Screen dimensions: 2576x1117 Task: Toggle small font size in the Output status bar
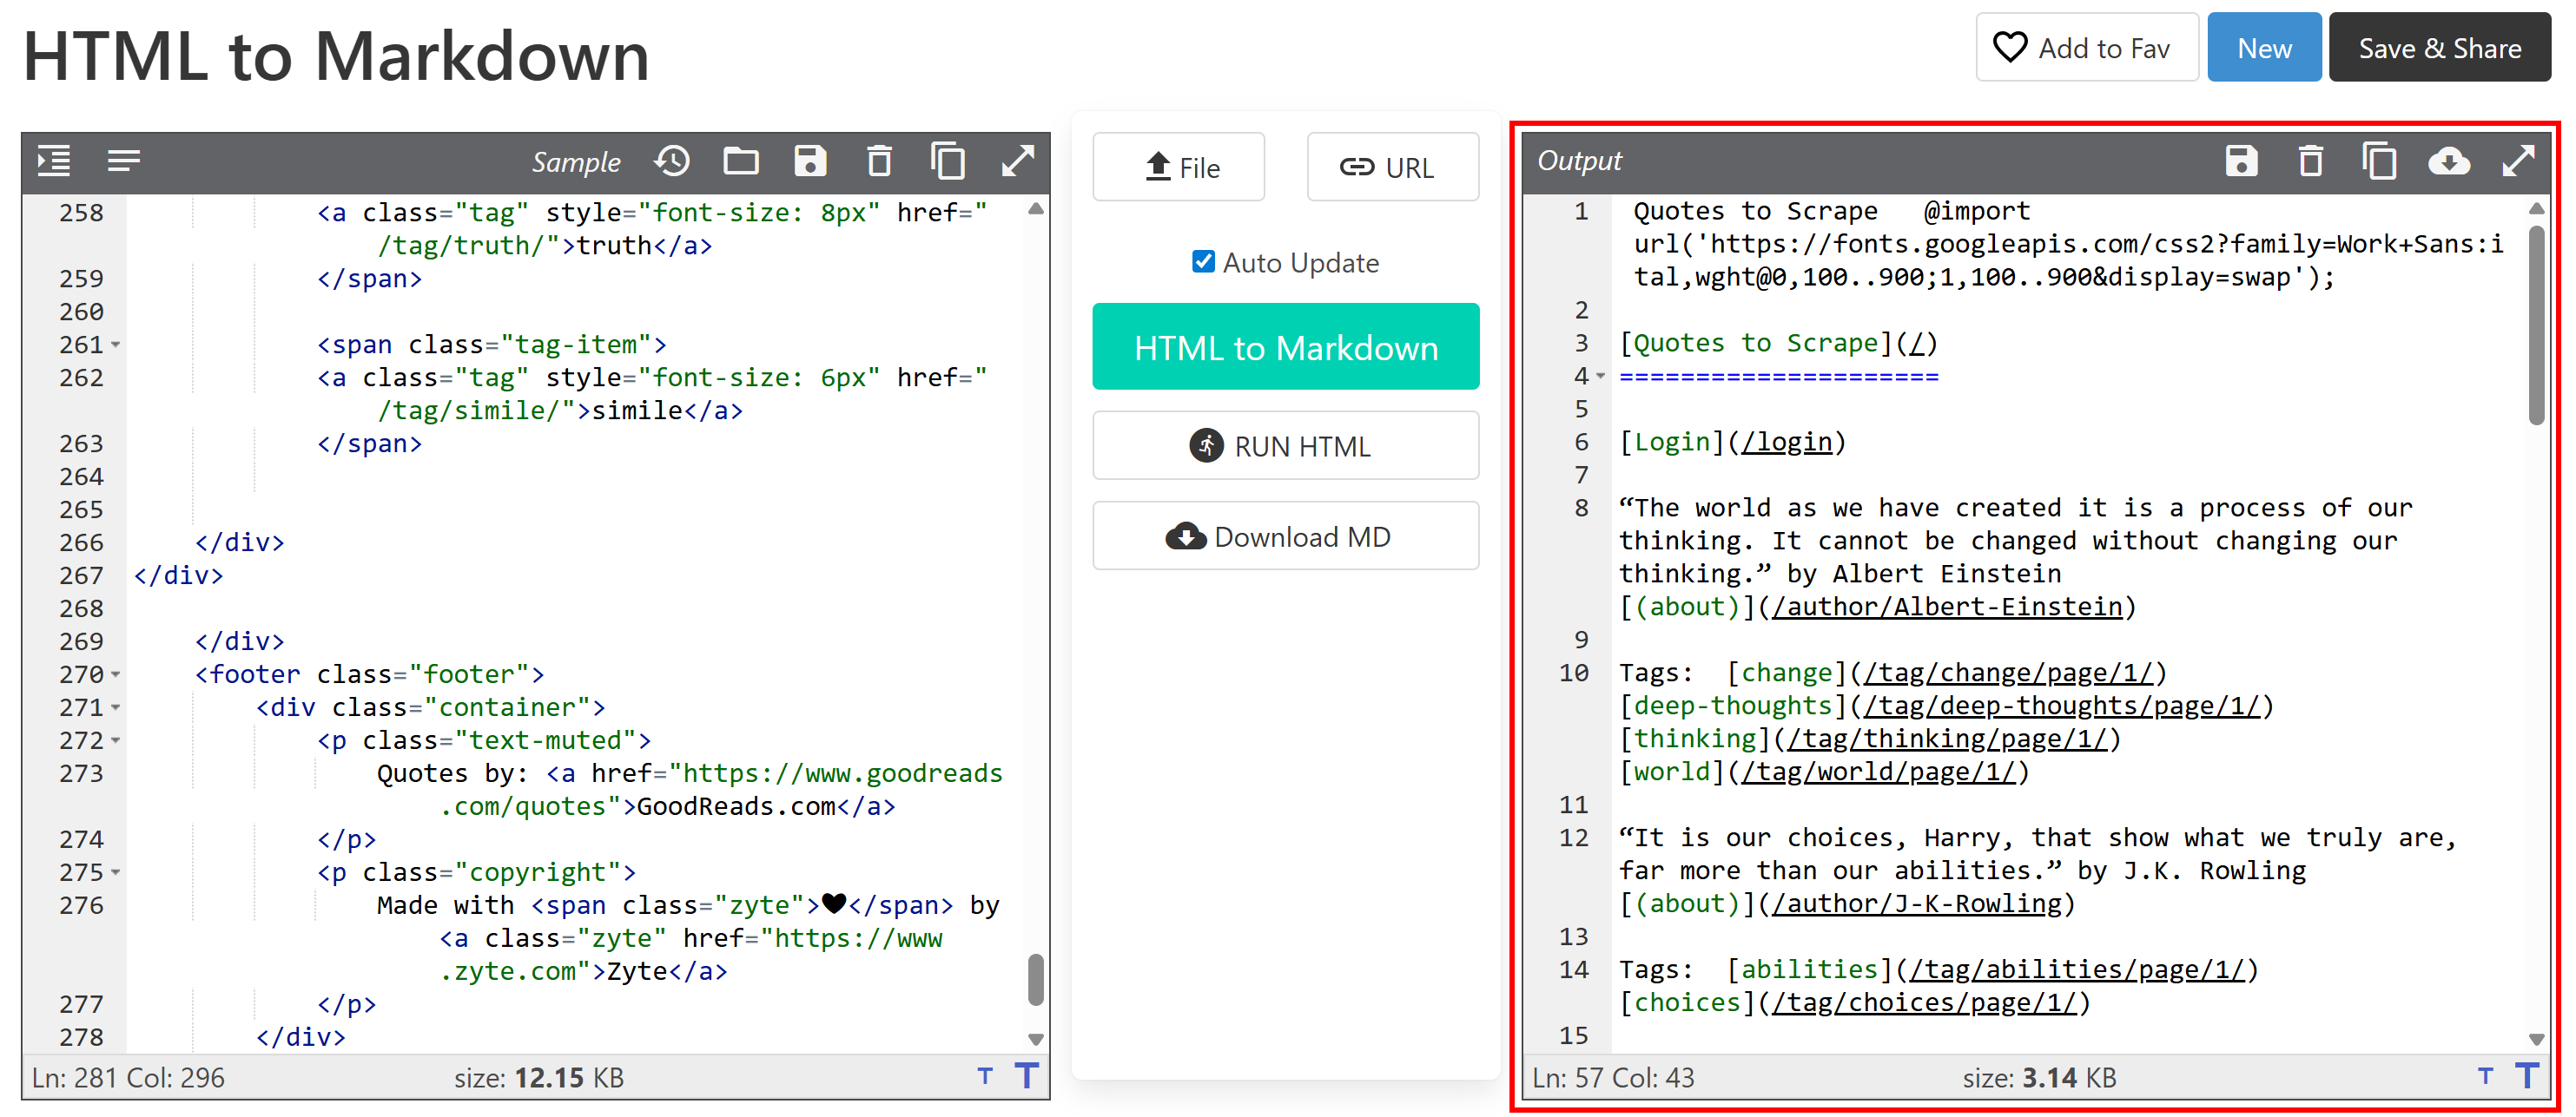2487,1077
